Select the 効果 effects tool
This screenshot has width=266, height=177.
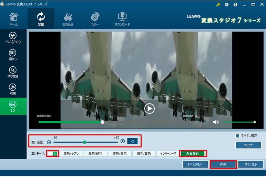13,89
